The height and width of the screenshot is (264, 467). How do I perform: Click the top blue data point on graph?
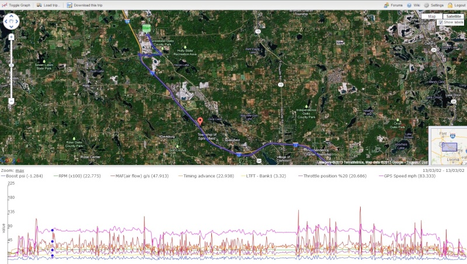pyautogui.click(x=53, y=230)
